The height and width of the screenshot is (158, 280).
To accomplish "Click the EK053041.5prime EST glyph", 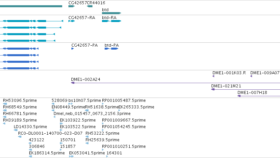I will pos(71,156).
